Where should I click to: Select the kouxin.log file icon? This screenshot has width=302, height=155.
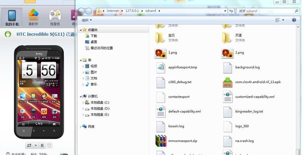pyautogui.click(x=161, y=127)
